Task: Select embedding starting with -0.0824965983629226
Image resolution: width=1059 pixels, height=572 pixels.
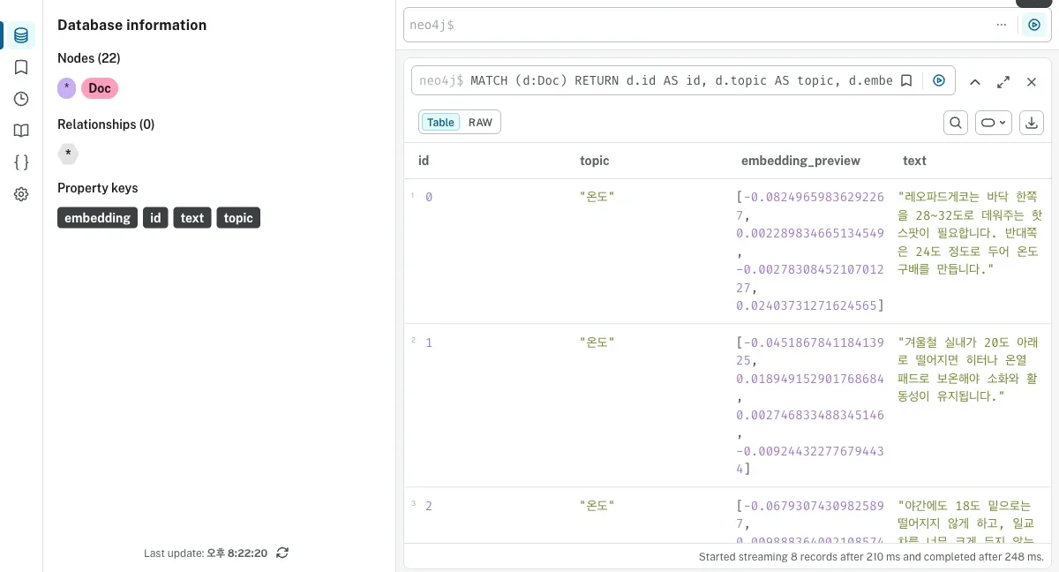Action: click(810, 251)
